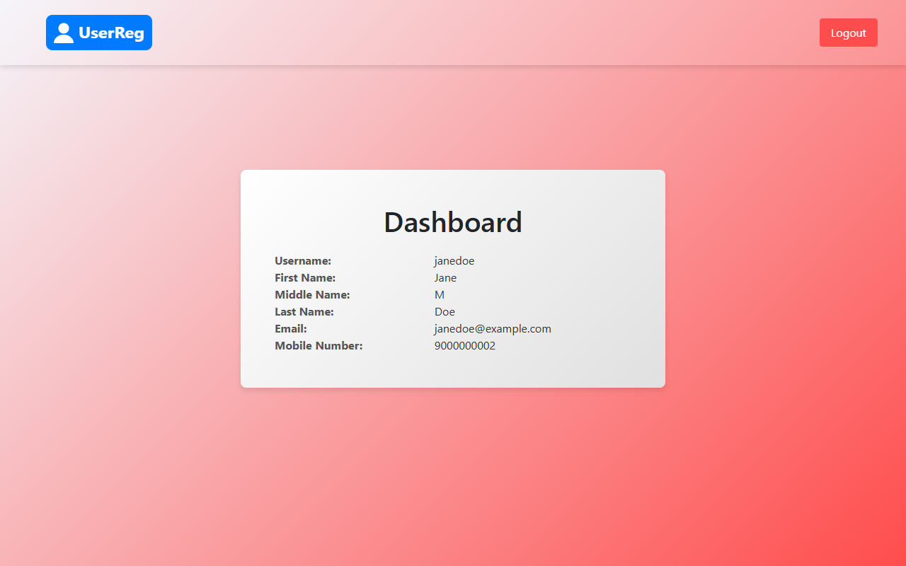Select the middle name value 'M'

(440, 295)
